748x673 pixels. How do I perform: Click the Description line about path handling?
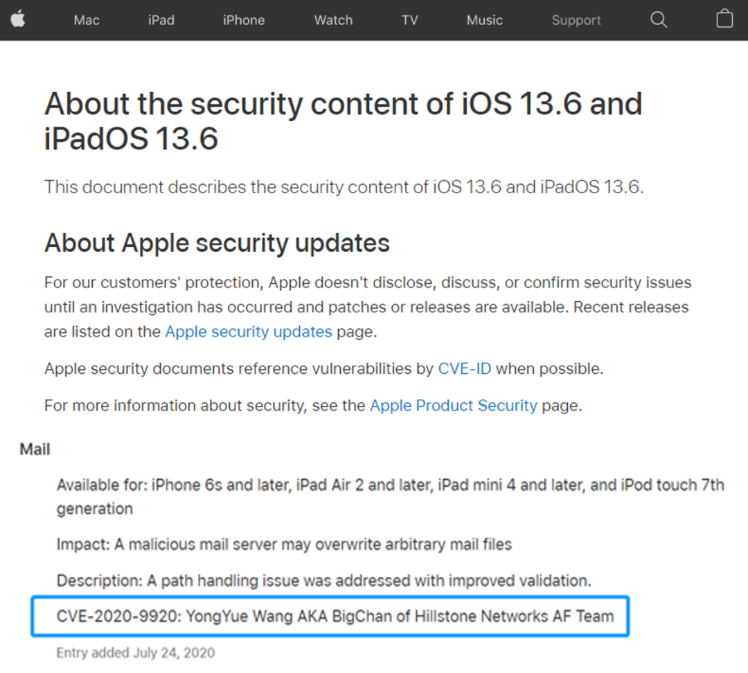pyautogui.click(x=324, y=580)
